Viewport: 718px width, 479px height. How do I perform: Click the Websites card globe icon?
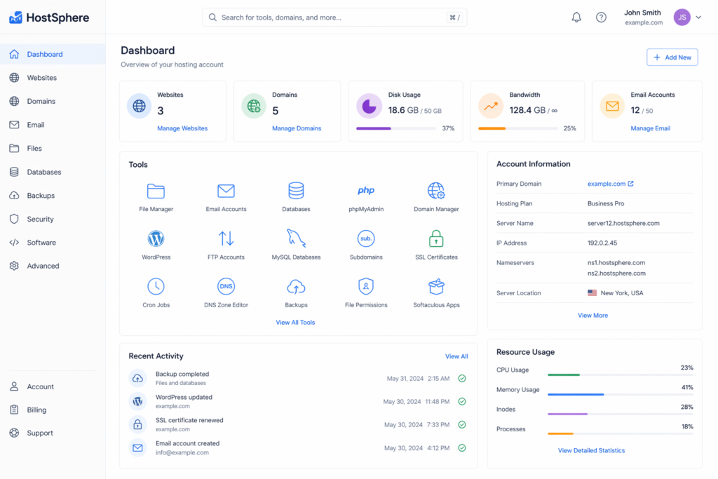(x=140, y=106)
